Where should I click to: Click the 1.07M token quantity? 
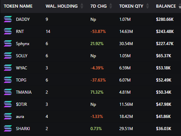tap(125, 19)
